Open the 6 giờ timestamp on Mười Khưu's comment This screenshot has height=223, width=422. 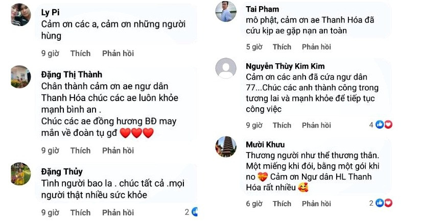tap(254, 204)
